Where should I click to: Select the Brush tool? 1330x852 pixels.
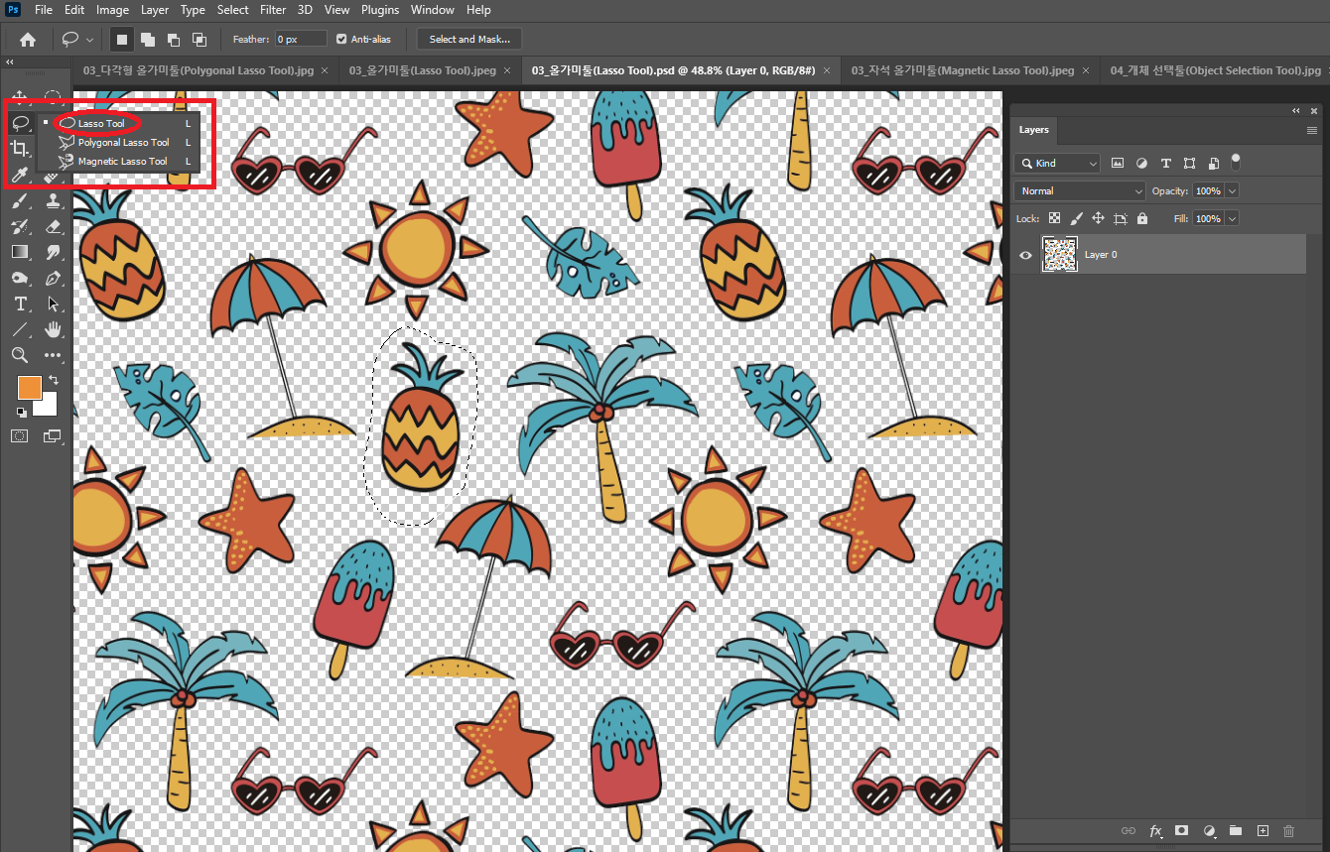[20, 200]
